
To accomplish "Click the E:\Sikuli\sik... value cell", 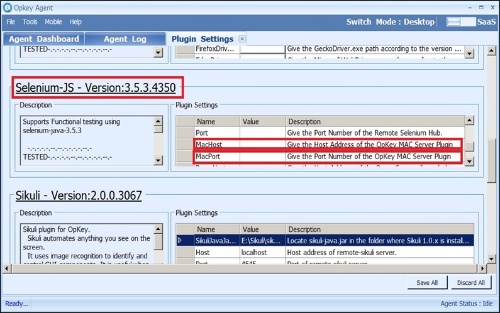I will pos(262,240).
